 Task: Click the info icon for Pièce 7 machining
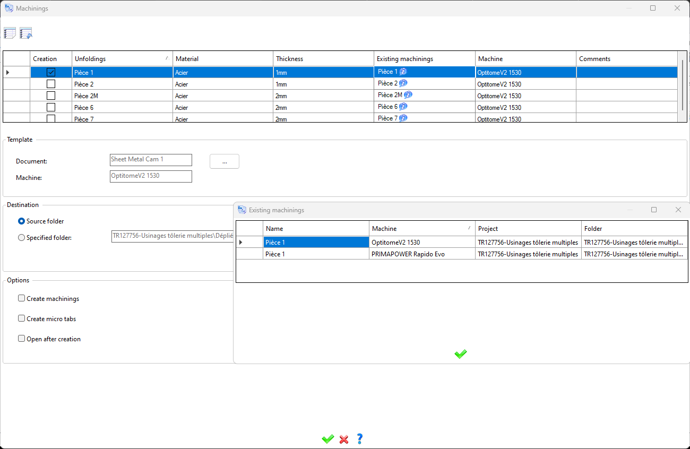point(403,118)
